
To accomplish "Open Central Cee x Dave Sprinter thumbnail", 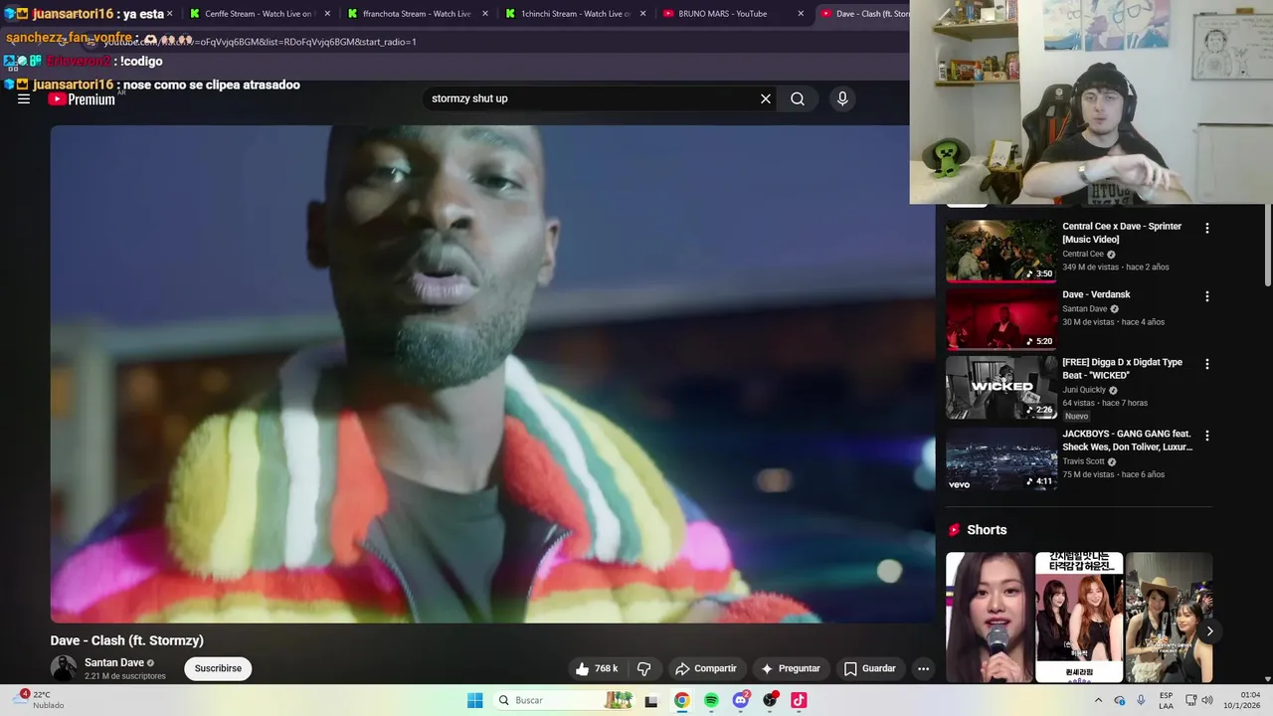I will [x=1001, y=252].
